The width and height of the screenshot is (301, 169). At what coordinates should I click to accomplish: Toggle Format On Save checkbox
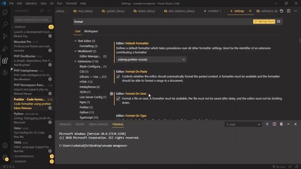coord(118,99)
